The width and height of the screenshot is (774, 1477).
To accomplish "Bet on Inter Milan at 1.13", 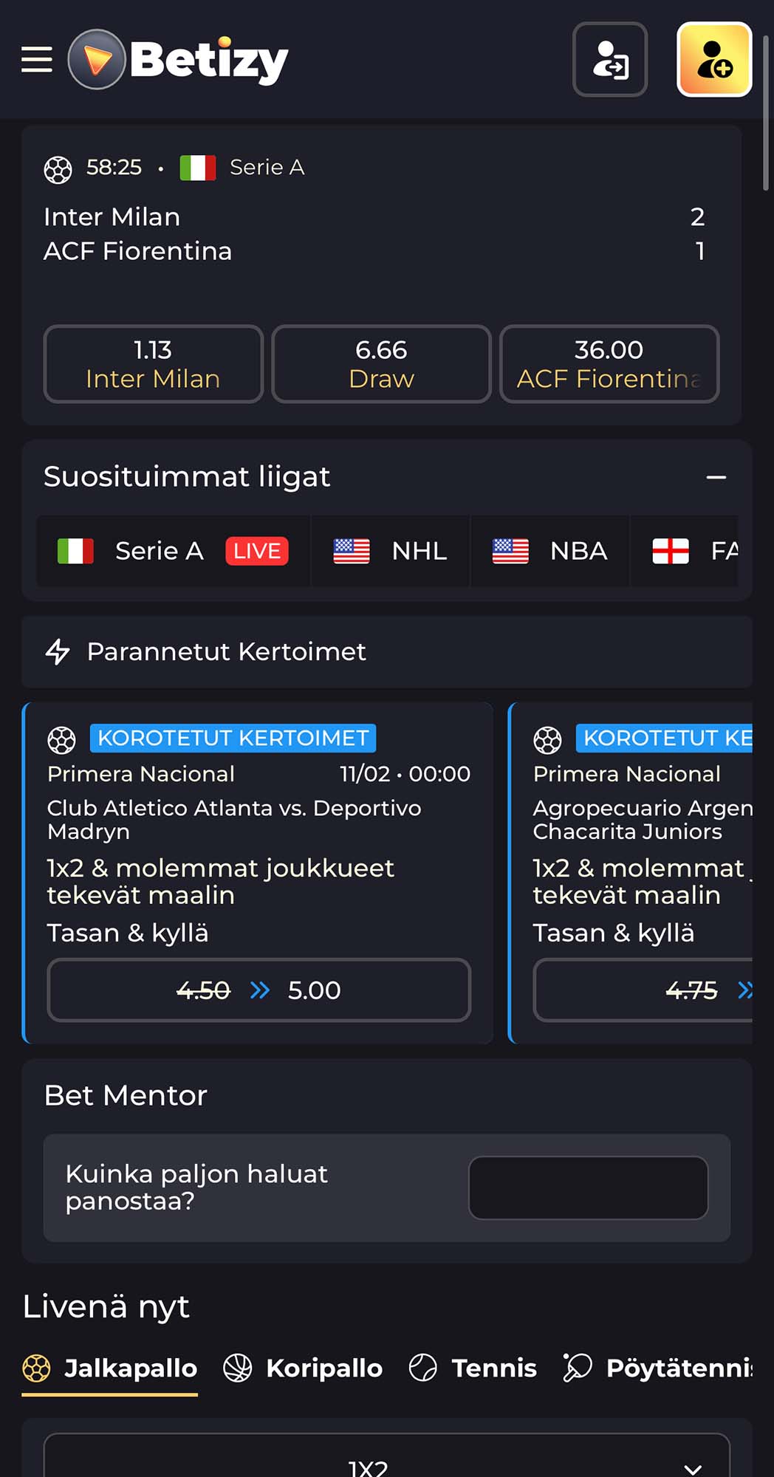I will (x=153, y=364).
